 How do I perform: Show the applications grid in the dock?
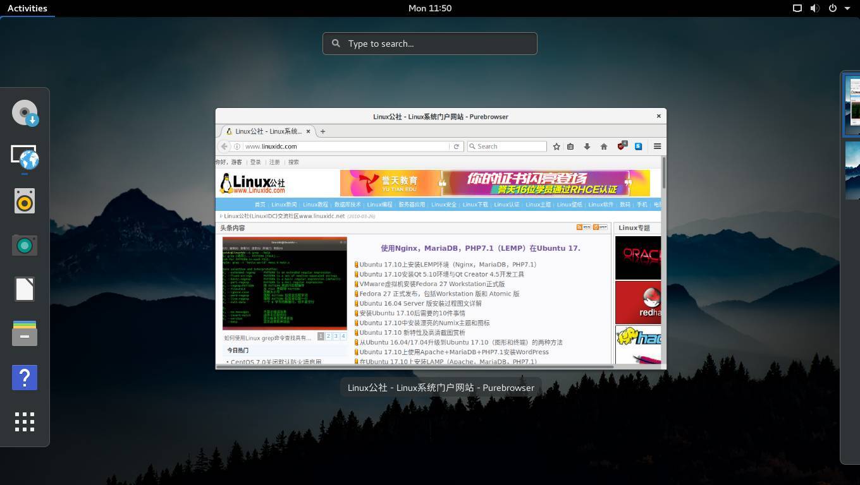coord(25,422)
